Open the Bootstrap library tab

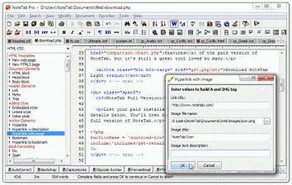[x=47, y=170]
